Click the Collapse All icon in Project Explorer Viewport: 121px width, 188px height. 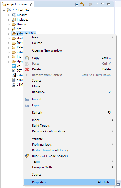coord(76,4)
